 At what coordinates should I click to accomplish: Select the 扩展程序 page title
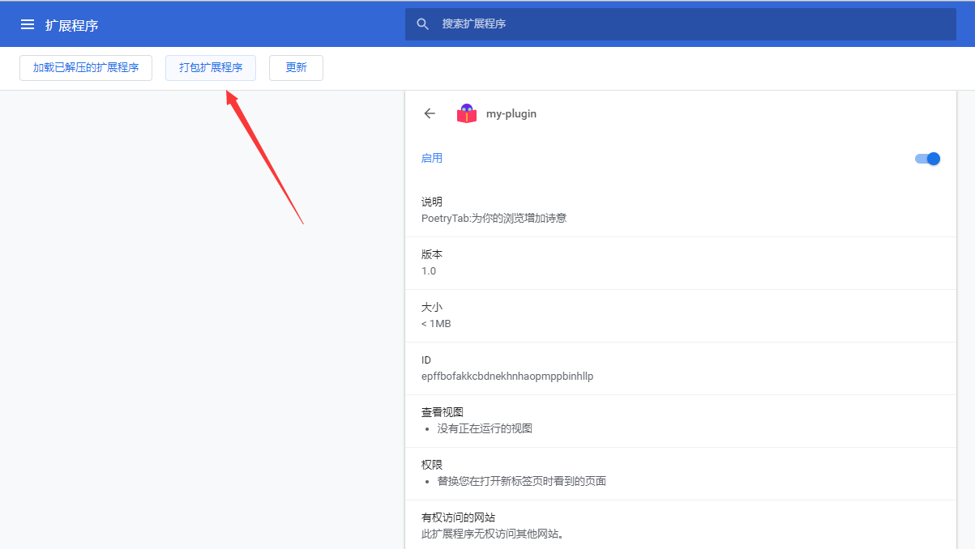72,25
